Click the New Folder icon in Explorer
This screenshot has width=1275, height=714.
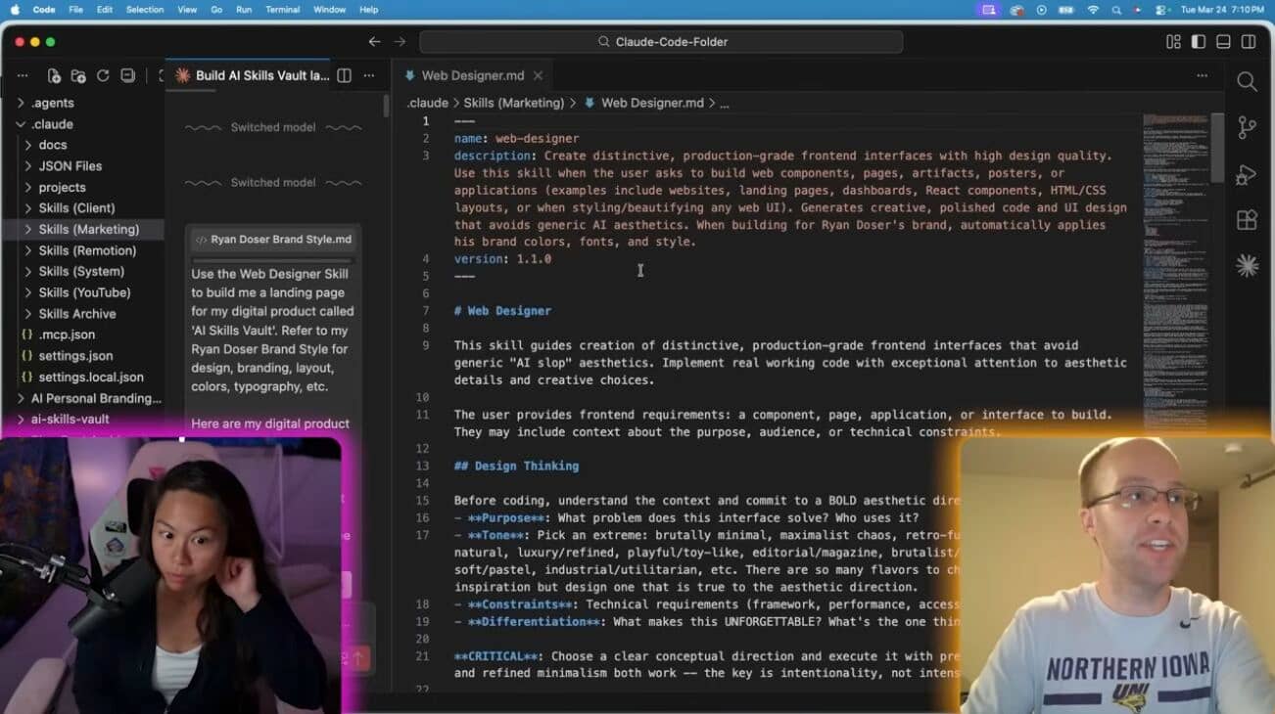tap(78, 75)
